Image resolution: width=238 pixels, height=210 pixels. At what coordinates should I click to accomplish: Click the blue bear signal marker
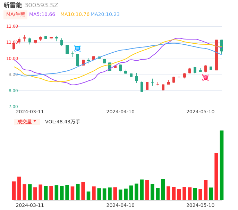click(78, 48)
